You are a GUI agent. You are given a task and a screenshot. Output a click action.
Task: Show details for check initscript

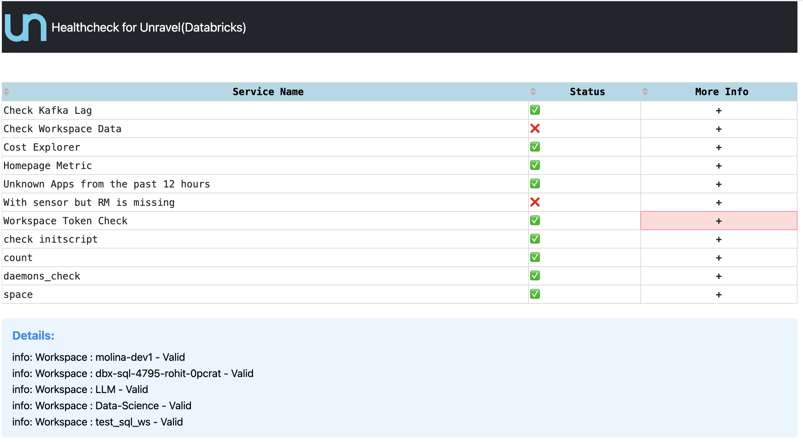pyautogui.click(x=719, y=240)
